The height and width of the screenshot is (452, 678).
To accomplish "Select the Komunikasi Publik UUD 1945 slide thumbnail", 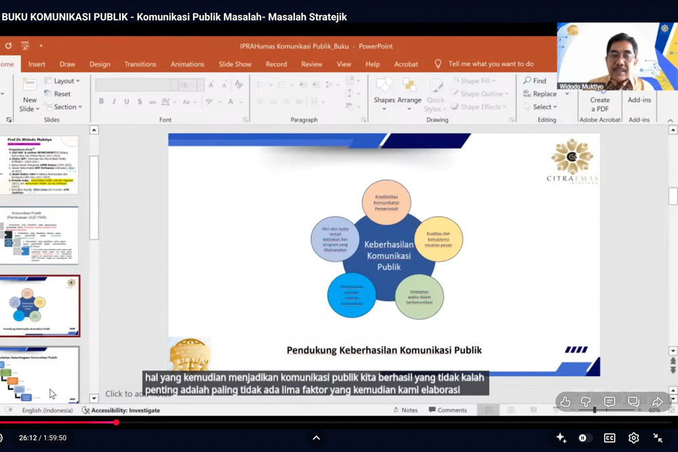I will (x=40, y=235).
